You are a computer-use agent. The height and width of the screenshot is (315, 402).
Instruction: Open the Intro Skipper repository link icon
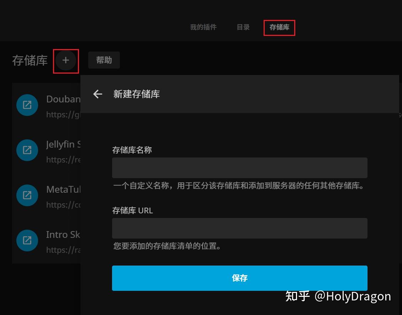tap(27, 240)
